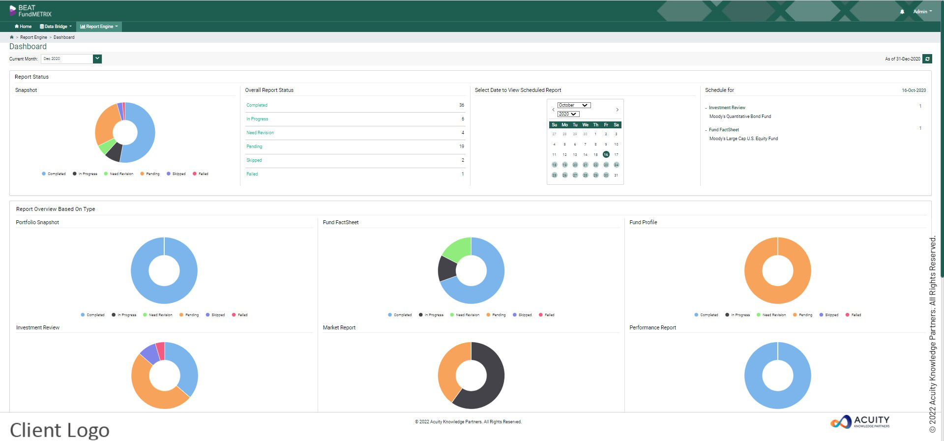The height and width of the screenshot is (441, 944).
Task: Select October 31 in the calendar
Action: [616, 175]
